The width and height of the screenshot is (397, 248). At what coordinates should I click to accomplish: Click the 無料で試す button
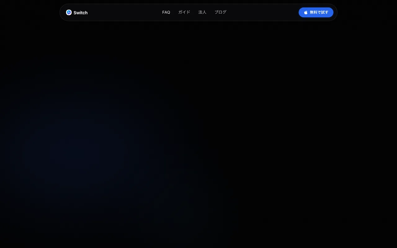(x=316, y=12)
